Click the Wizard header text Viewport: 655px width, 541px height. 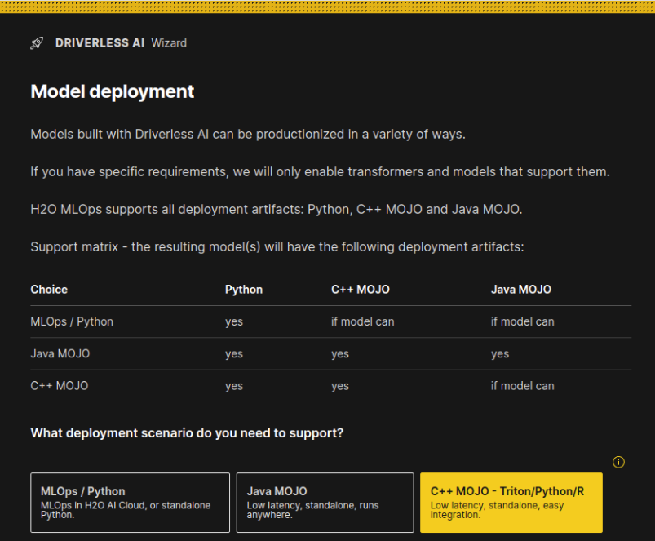pyautogui.click(x=169, y=43)
